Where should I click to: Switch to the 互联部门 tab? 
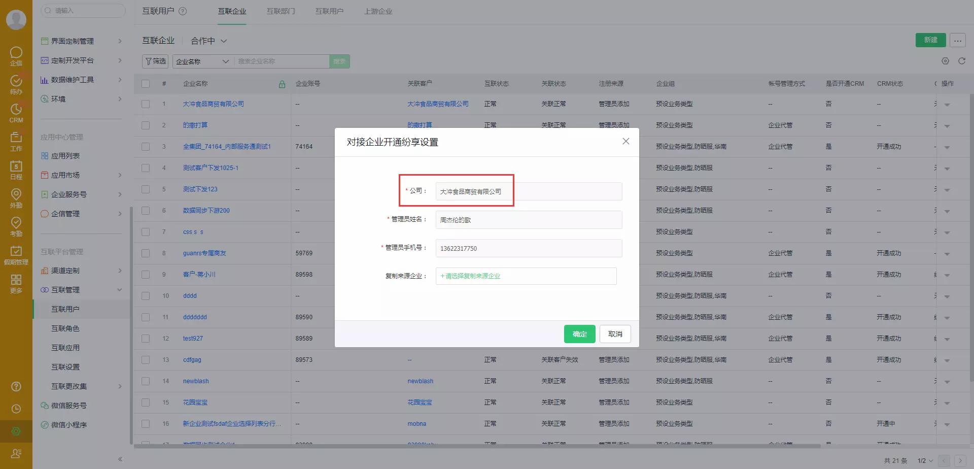coord(280,11)
